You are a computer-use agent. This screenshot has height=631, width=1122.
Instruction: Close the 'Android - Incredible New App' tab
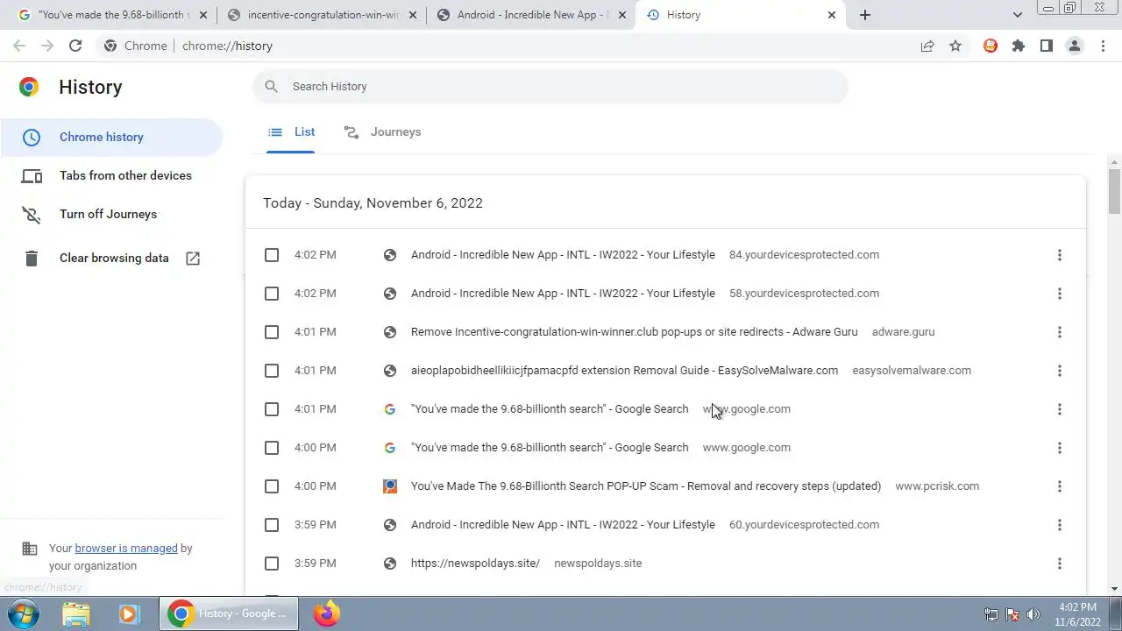coord(622,15)
